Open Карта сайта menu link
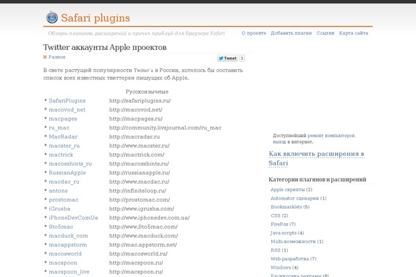The height and width of the screenshot is (277, 416). 354,33
